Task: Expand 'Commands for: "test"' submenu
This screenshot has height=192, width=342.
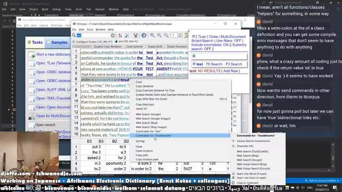Action: tap(180, 131)
